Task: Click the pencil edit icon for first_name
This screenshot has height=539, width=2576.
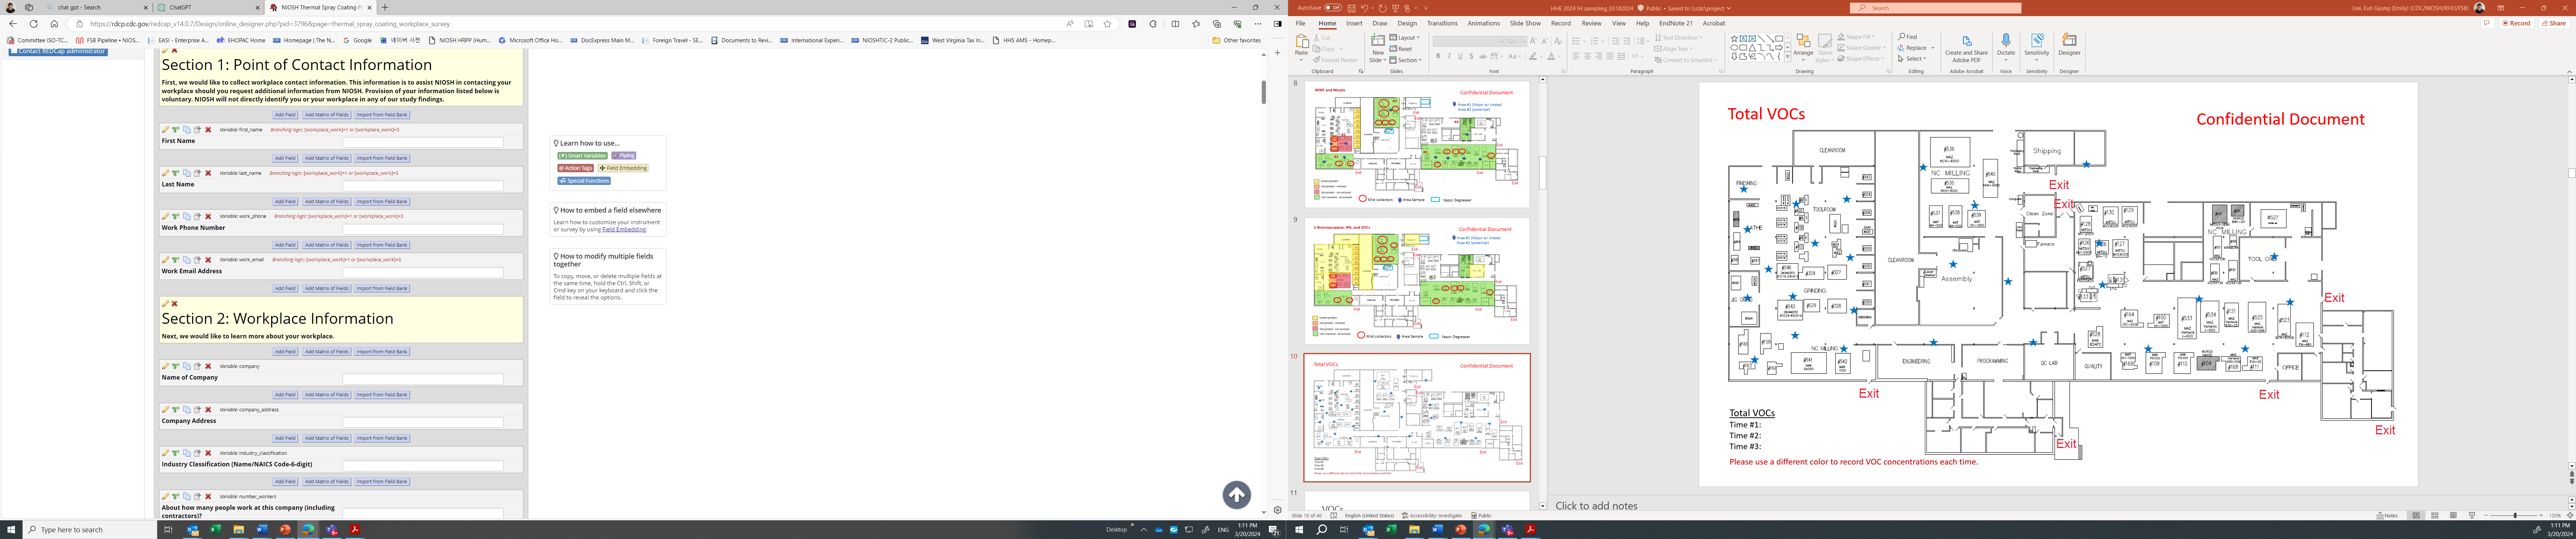Action: click(x=165, y=130)
